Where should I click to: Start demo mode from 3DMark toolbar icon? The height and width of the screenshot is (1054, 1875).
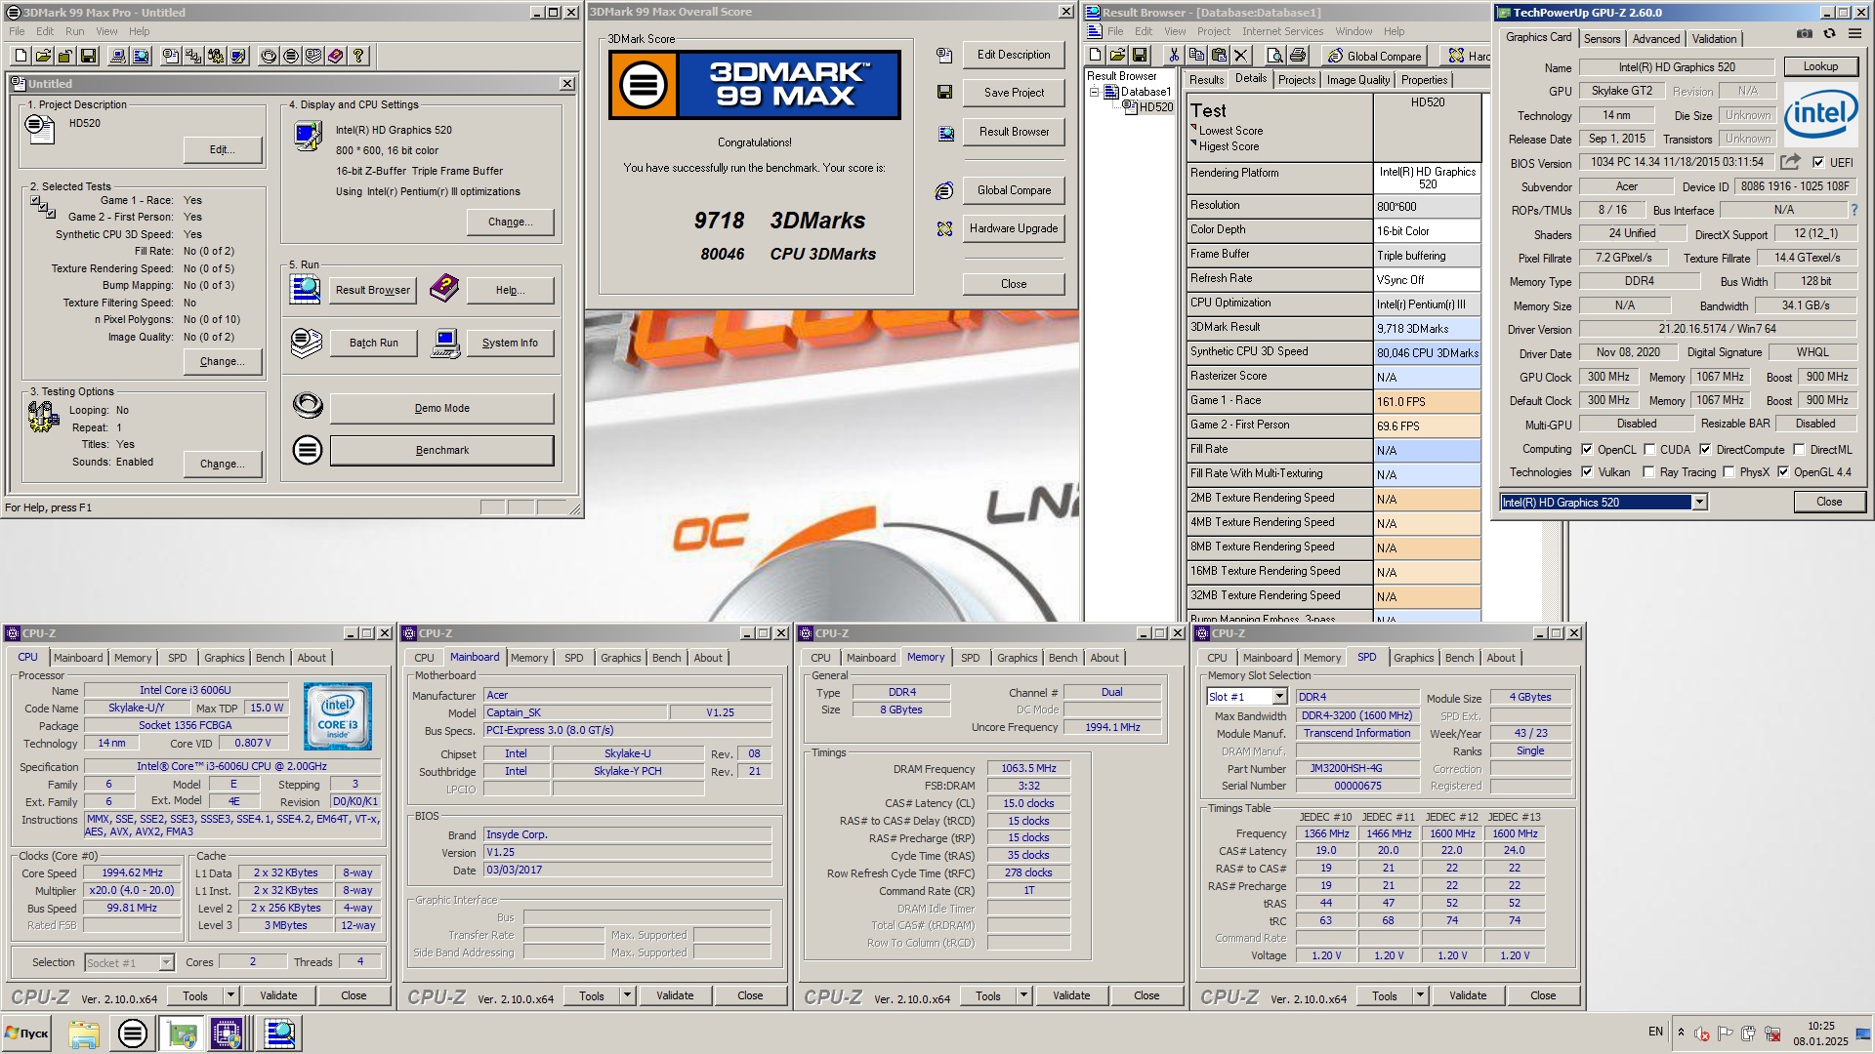[x=269, y=56]
